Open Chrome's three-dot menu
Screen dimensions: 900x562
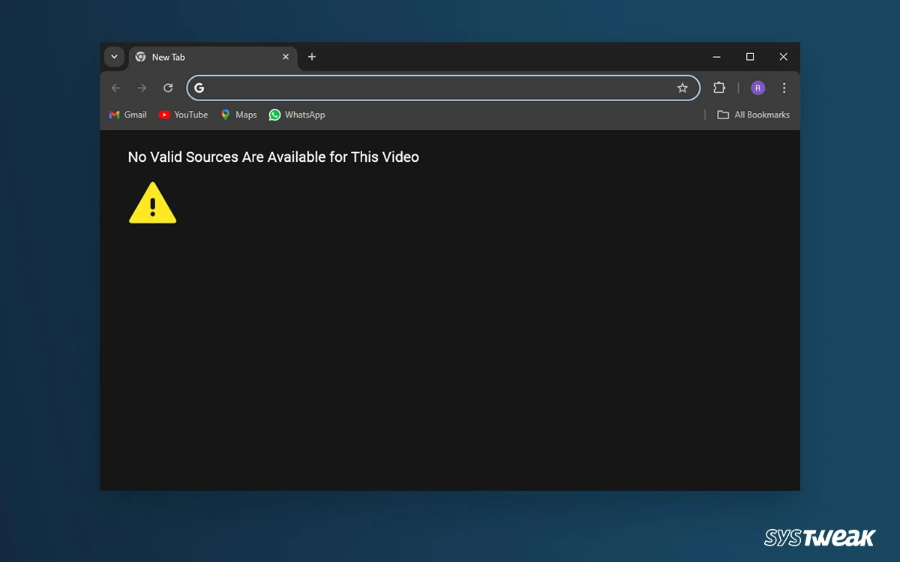click(784, 88)
